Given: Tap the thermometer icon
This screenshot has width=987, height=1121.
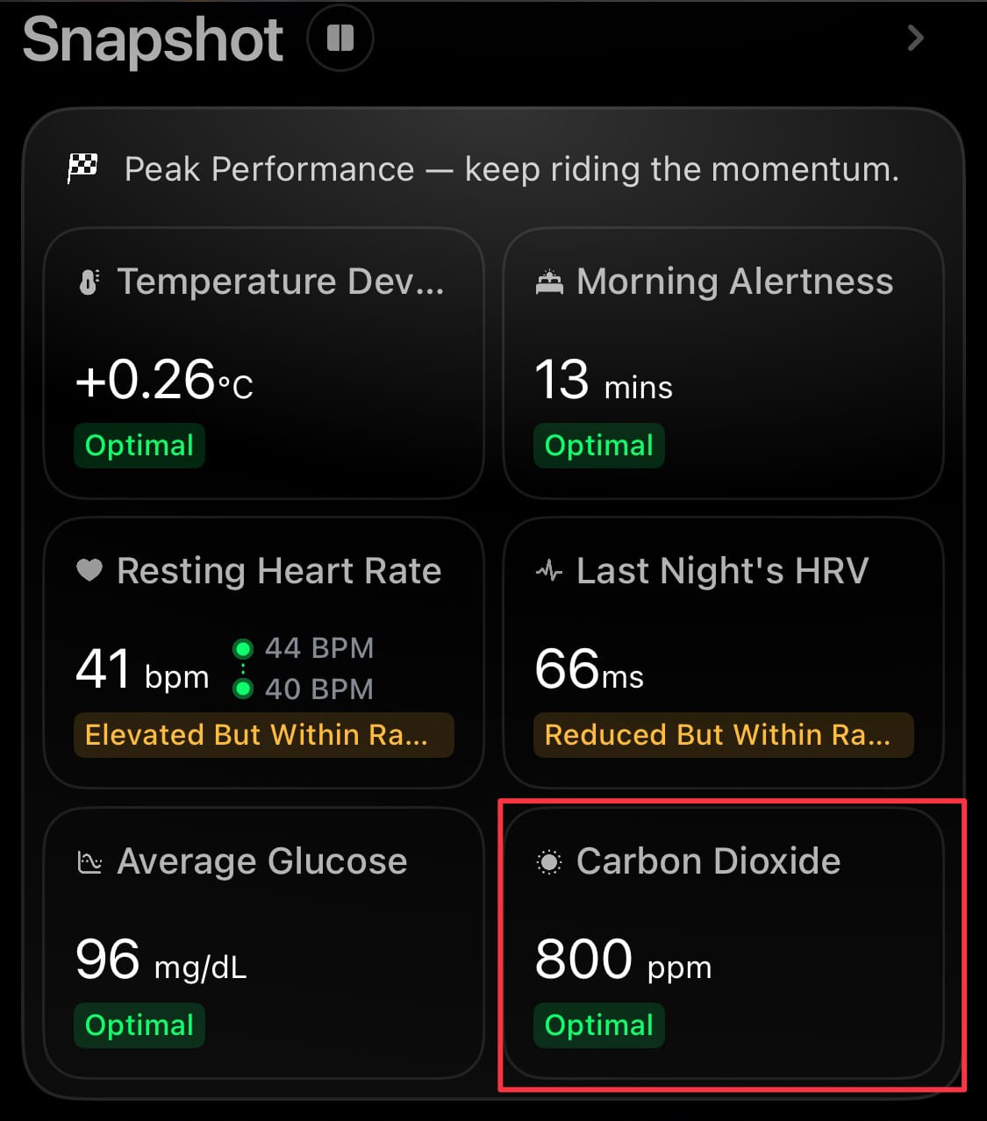Looking at the screenshot, I should 89,282.
